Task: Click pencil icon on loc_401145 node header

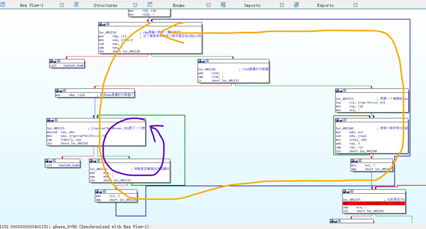Action: click(x=95, y=161)
